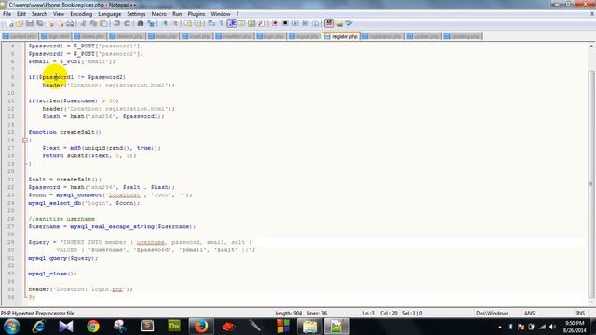Click Run a Macro Multiple Times icon
This screenshot has height=335, width=596.
305,23
